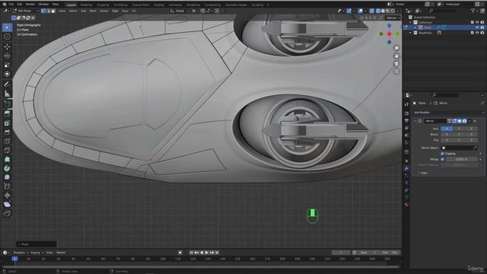Open the Keying dropdown in timeline
The image size is (487, 274).
[37, 253]
